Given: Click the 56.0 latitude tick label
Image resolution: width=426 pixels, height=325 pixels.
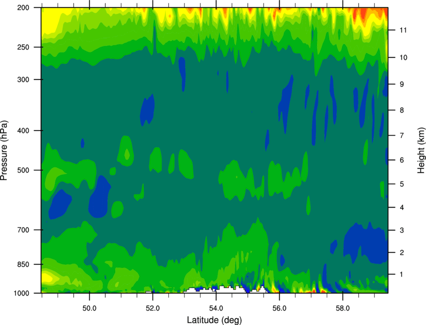Looking at the screenshot, I should tap(279, 308).
